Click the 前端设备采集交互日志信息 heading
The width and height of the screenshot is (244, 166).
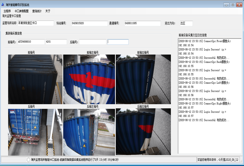tap(193, 35)
